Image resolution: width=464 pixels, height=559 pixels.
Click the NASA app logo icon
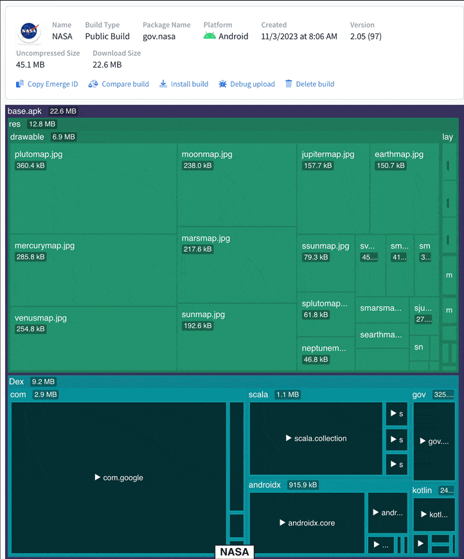coord(29,31)
